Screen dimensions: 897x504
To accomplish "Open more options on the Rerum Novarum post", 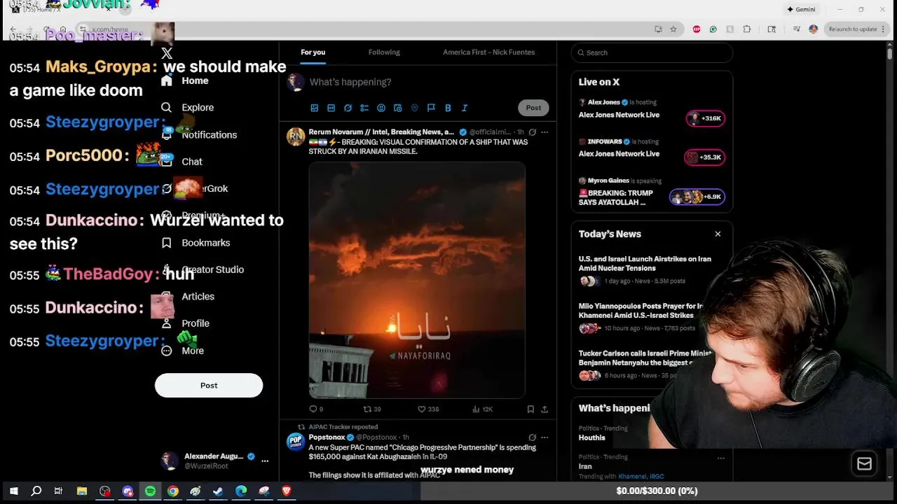I will (545, 132).
